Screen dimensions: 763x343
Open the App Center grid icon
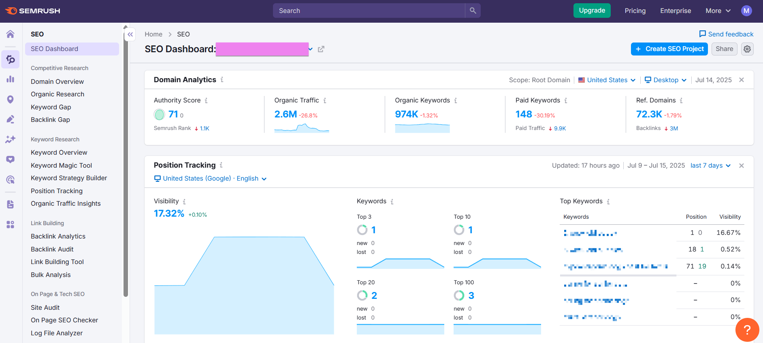click(x=11, y=224)
